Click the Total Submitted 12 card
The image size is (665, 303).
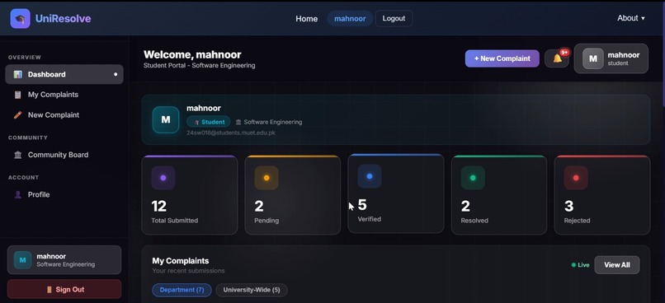coord(190,195)
